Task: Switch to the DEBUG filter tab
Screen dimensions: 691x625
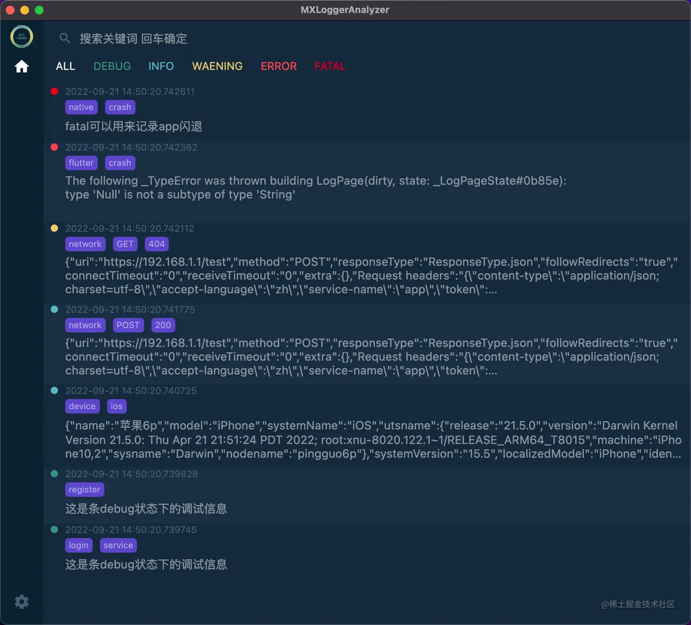Action: [112, 66]
